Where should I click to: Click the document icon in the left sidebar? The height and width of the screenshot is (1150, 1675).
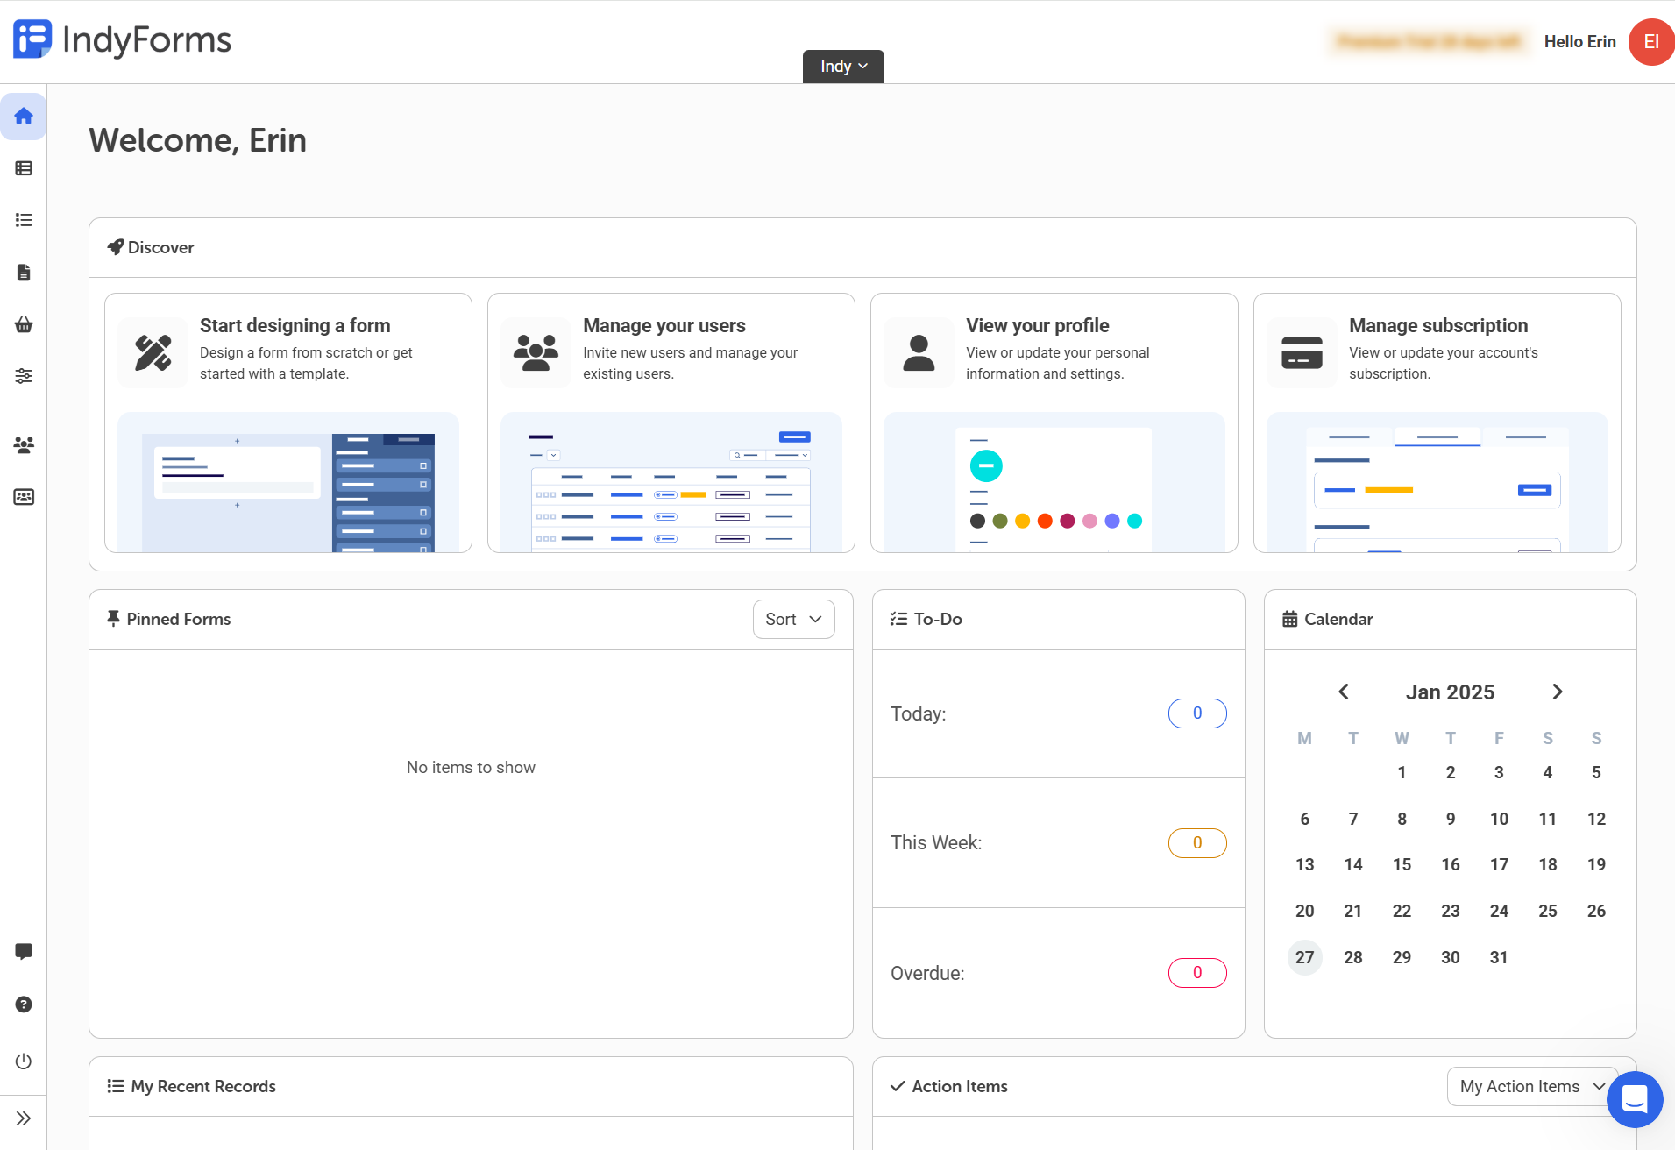pos(24,272)
